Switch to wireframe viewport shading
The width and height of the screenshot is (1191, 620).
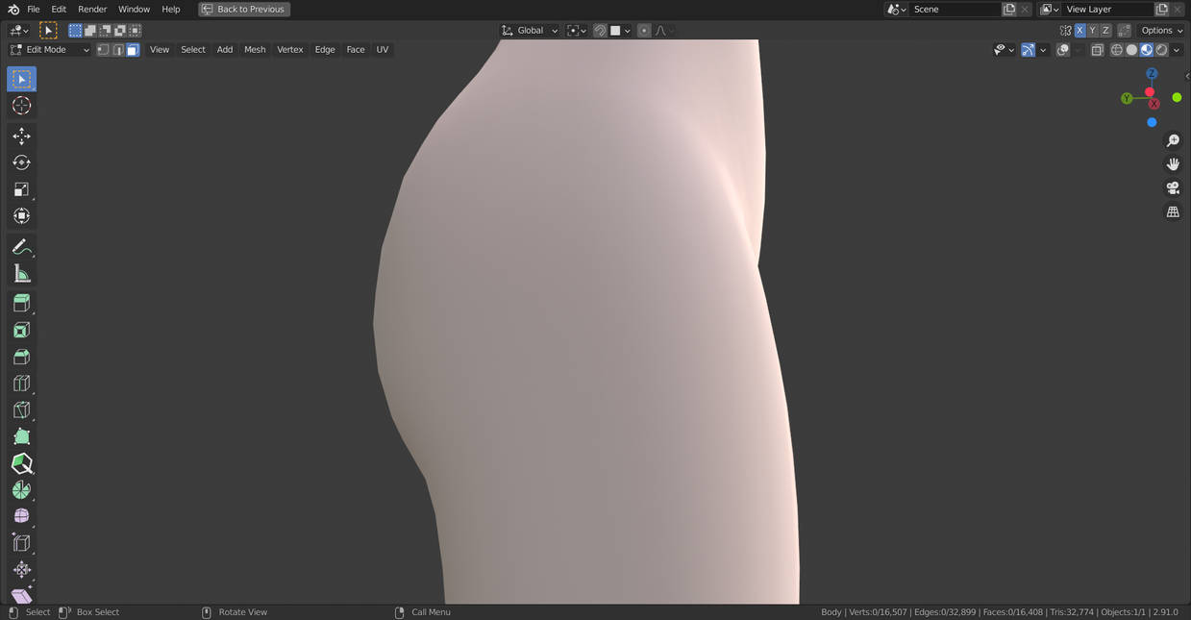point(1117,50)
